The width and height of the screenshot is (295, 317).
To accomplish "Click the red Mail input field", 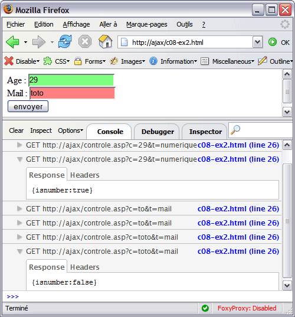I will 73,93.
